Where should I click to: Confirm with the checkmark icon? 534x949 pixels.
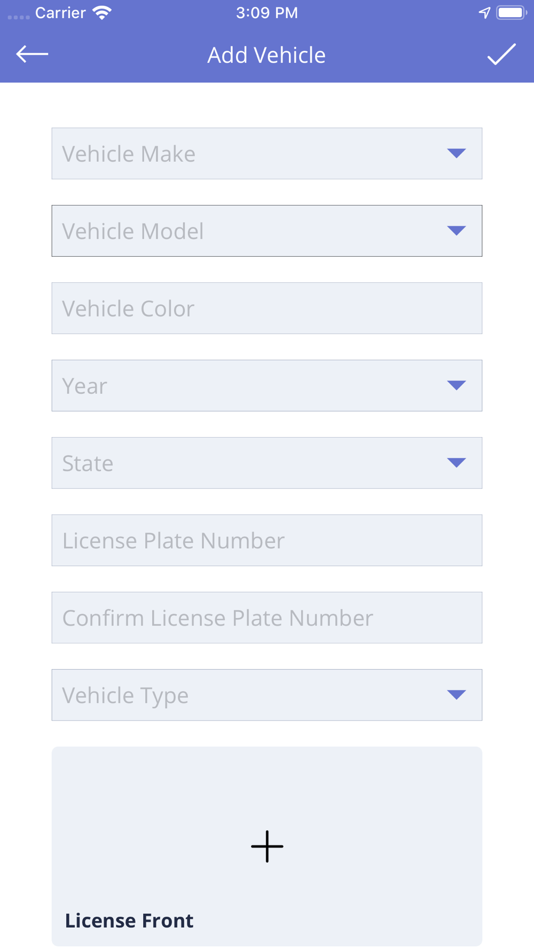point(501,54)
